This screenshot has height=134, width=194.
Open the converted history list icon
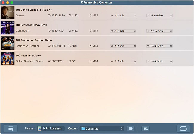pos(145,128)
